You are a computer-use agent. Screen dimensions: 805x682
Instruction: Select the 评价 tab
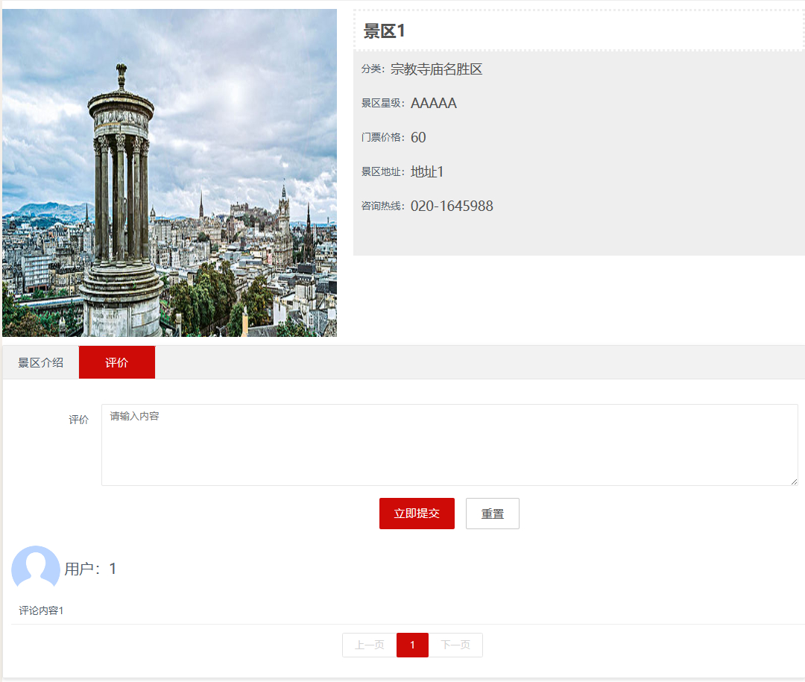point(116,361)
